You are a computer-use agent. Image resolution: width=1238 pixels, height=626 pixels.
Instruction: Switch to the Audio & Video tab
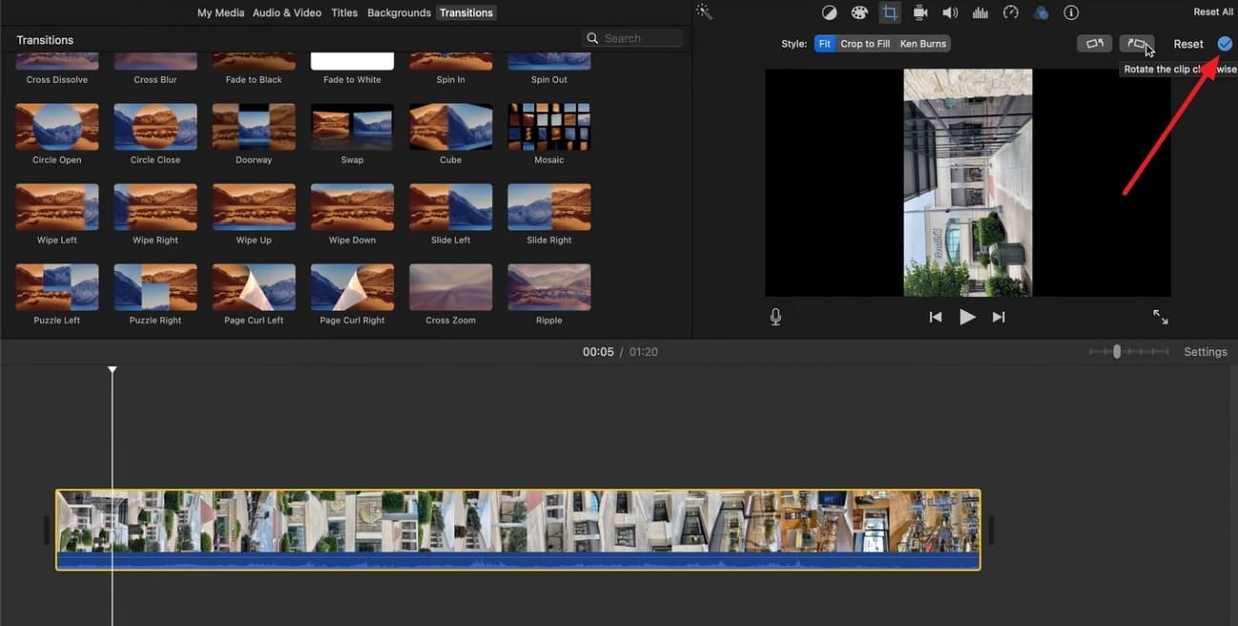287,12
